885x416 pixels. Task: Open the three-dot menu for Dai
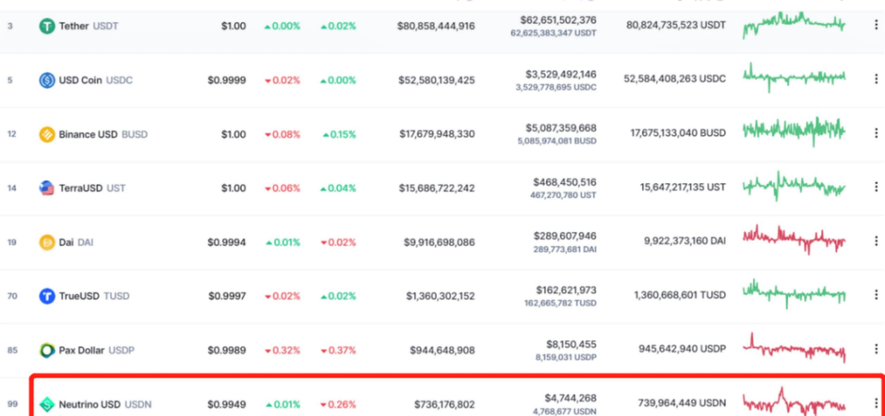point(876,241)
